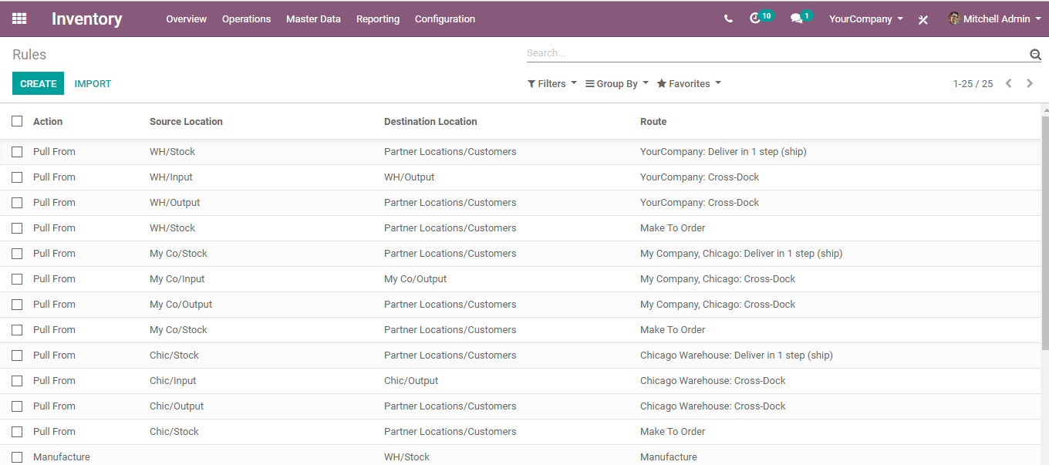Click 'Manufacture' in the Action column
This screenshot has width=1049, height=465.
tap(62, 457)
